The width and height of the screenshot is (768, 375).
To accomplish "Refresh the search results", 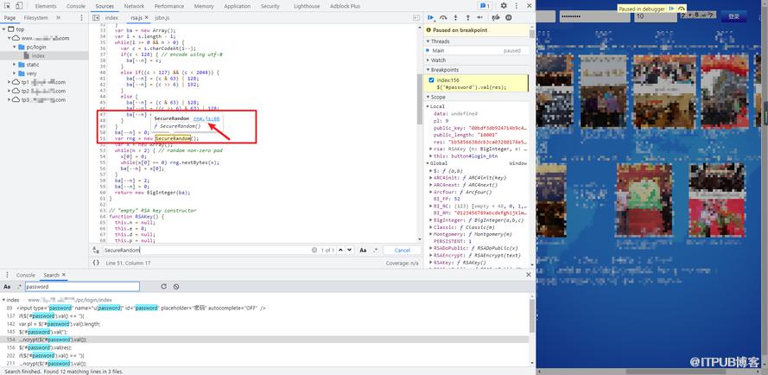I will click(x=163, y=287).
